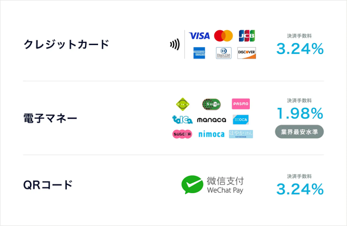347x226 pixels.
Task: Click the nimoca logo
Action: tap(211, 134)
